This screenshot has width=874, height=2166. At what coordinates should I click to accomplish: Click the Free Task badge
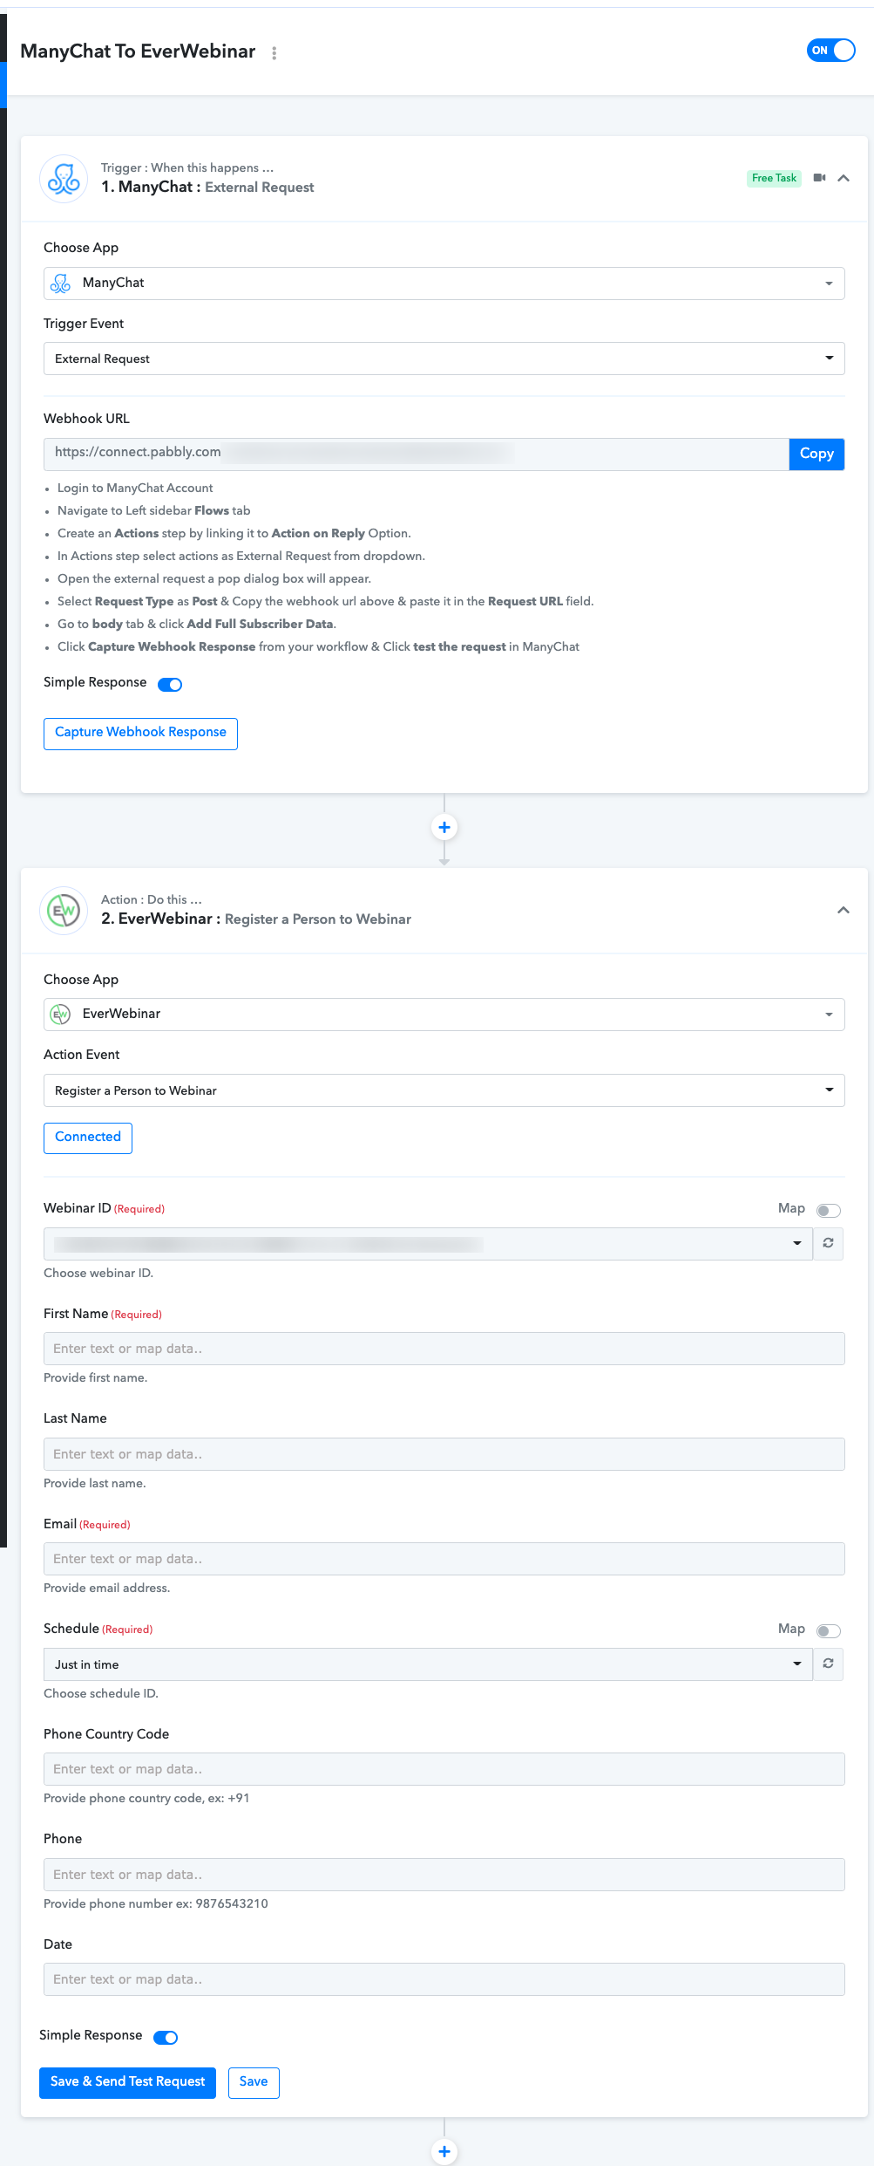tap(774, 178)
